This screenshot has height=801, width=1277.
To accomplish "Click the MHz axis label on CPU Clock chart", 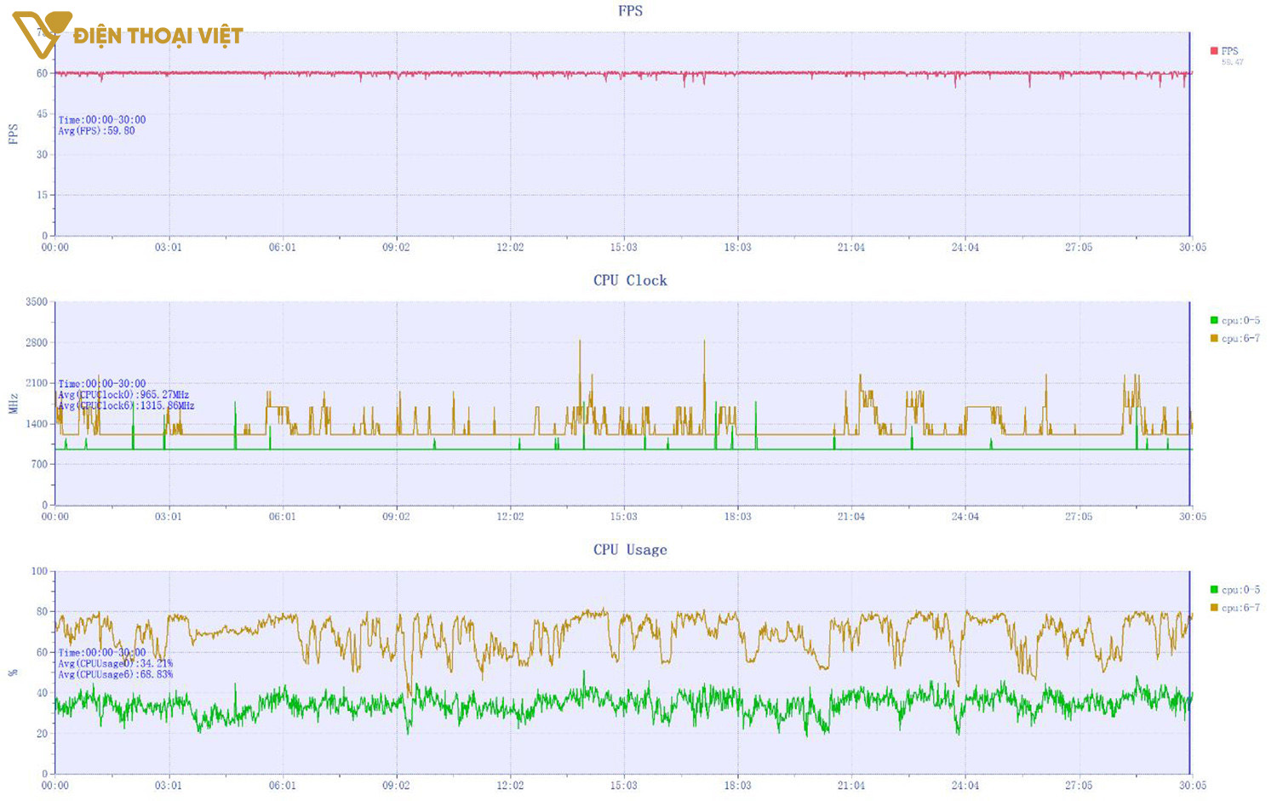I will tap(13, 403).
